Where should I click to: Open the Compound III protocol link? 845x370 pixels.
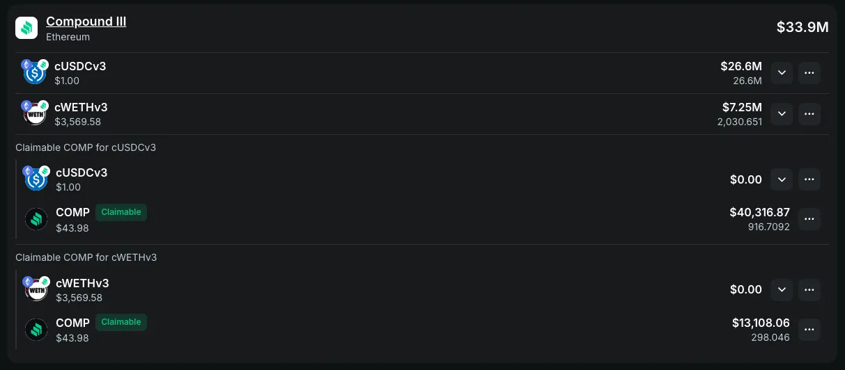click(86, 22)
